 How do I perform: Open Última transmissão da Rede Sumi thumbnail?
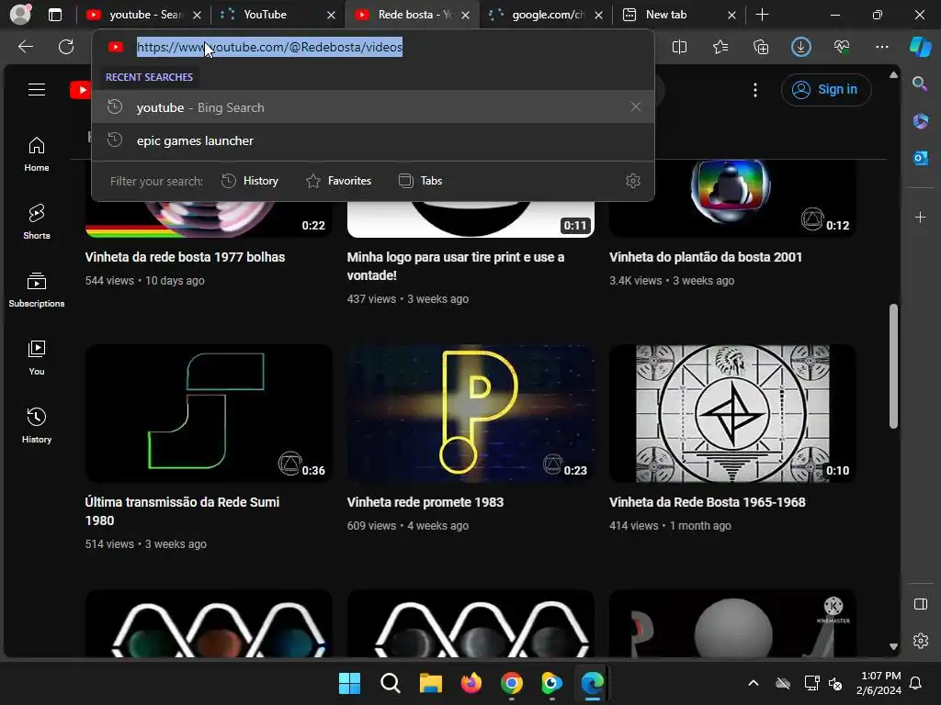pyautogui.click(x=209, y=413)
